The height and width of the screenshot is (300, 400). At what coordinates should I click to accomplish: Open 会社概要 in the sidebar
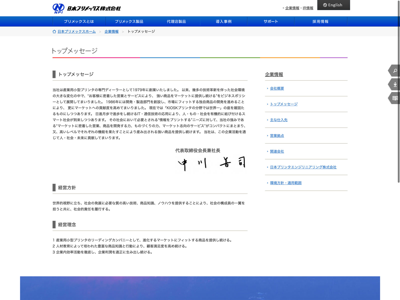(x=277, y=88)
